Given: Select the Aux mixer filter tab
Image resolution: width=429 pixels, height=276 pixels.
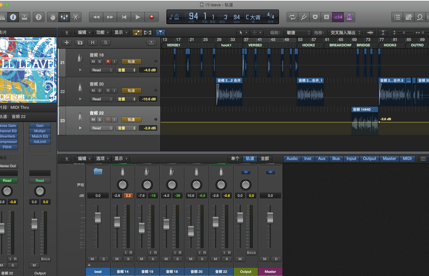Looking at the screenshot, I should pos(322,159).
